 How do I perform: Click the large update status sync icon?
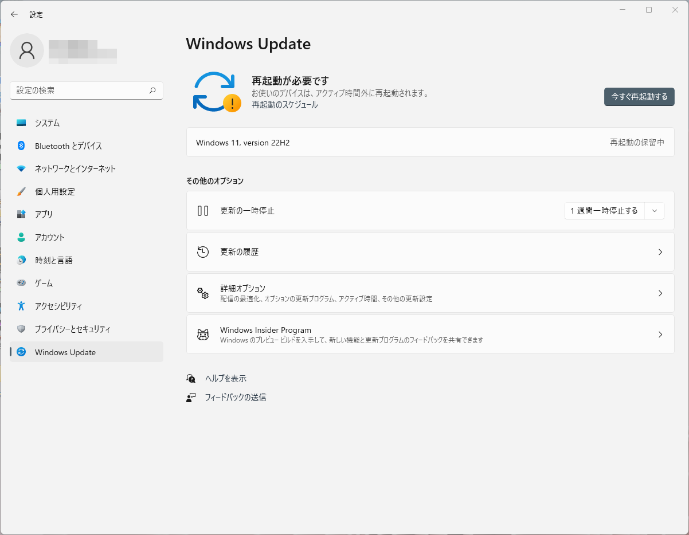coord(217,92)
